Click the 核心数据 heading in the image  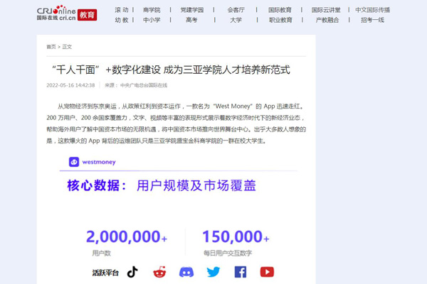(x=97, y=185)
